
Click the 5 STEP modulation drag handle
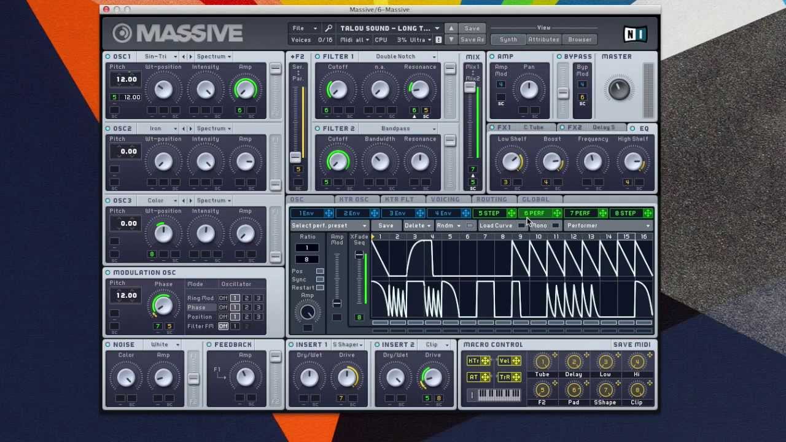[512, 213]
